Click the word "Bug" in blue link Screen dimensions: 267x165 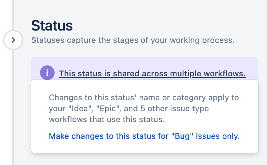(182, 136)
